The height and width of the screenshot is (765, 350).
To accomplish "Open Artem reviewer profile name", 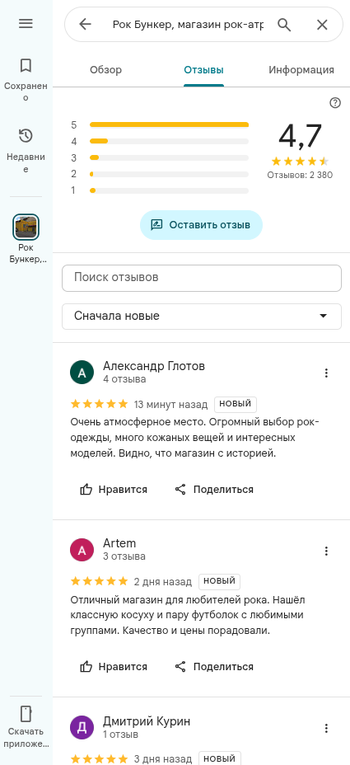I will coord(119,543).
